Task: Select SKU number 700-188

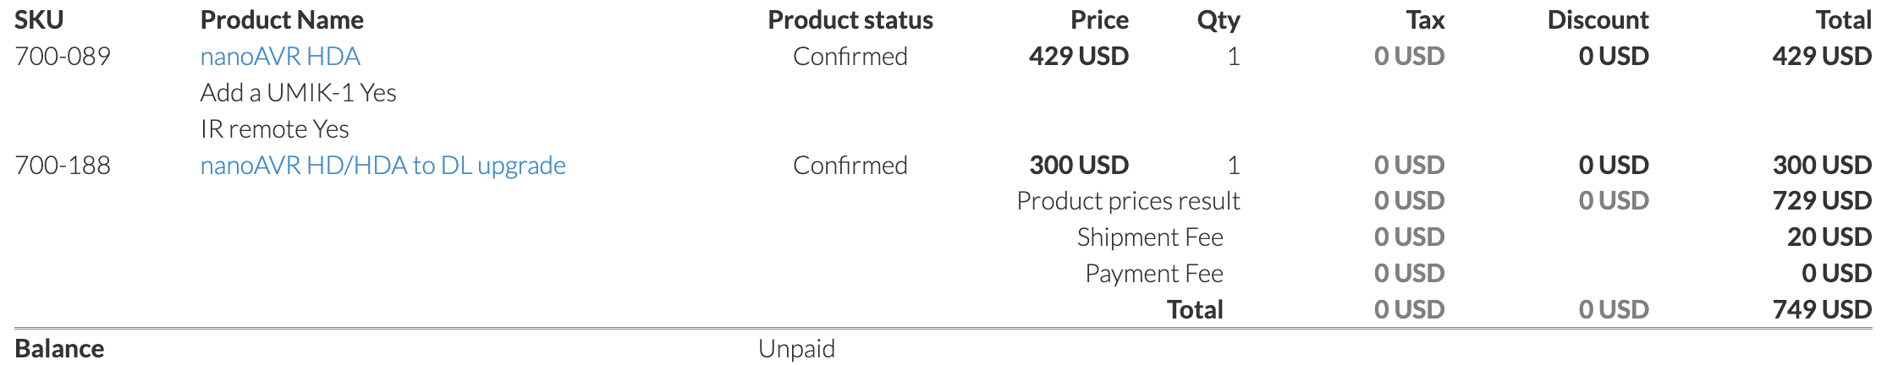Action: tap(63, 166)
